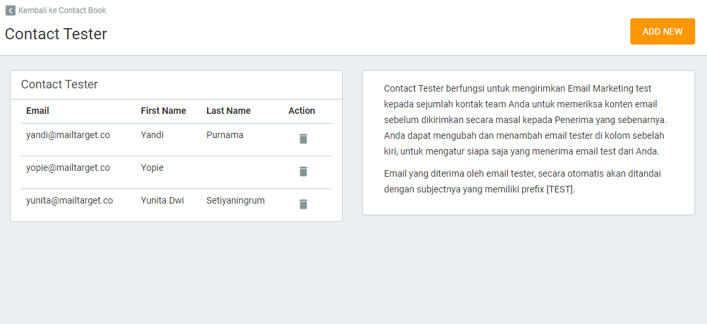Delete the yunita@mailtarget.co tester

click(303, 204)
